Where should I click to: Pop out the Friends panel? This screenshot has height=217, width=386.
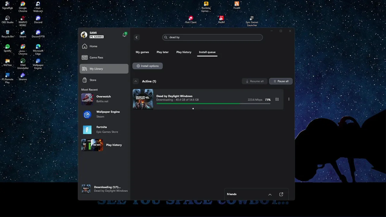pos(281,194)
